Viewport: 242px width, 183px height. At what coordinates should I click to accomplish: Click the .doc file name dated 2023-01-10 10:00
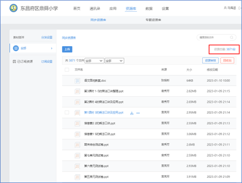(x=95, y=81)
